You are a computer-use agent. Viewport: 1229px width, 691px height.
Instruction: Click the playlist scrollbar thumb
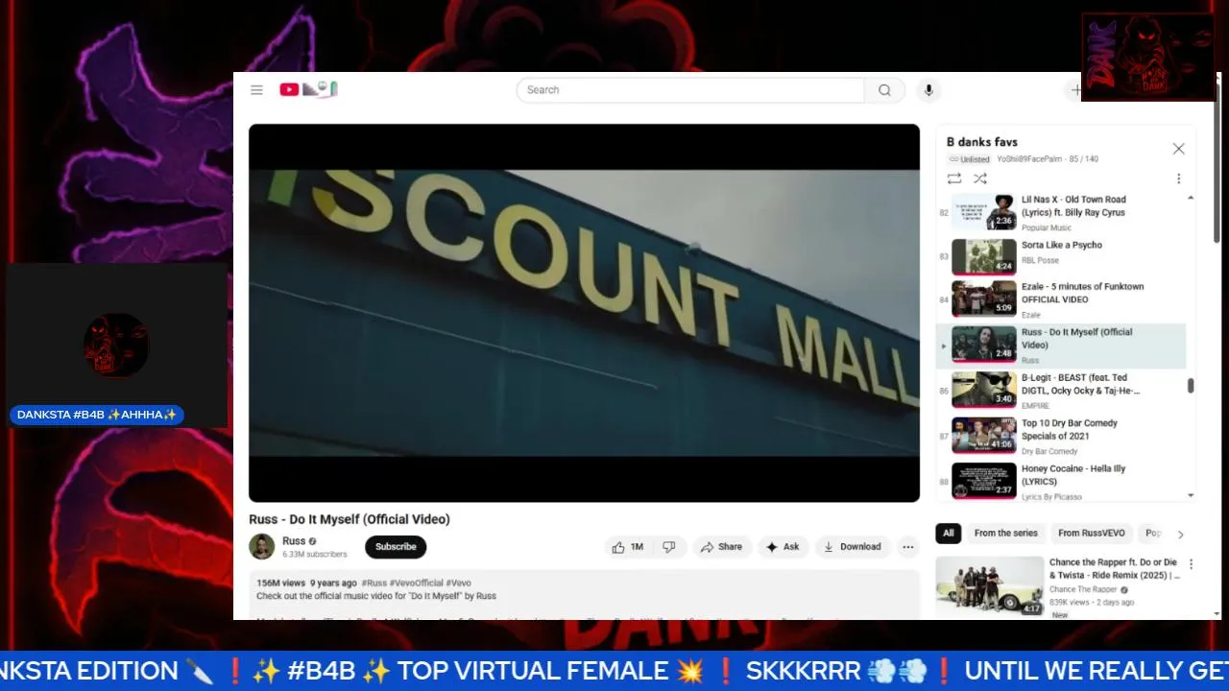pyautogui.click(x=1191, y=386)
